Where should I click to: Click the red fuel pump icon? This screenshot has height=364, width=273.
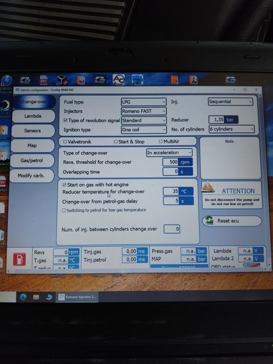19,259
